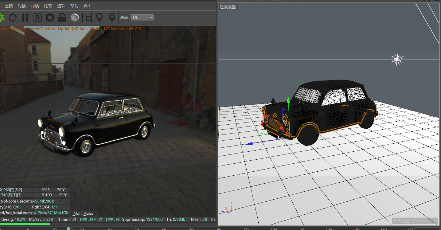This screenshot has width=441, height=230.
Task: Open the 比较 menu
Action: pyautogui.click(x=48, y=6)
